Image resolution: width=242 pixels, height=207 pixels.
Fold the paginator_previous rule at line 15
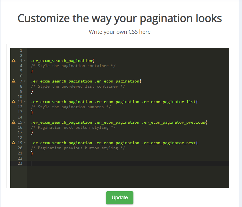(x=25, y=122)
